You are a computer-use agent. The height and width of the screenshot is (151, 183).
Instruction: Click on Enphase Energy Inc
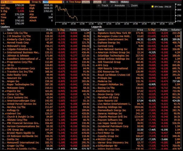(109, 43)
